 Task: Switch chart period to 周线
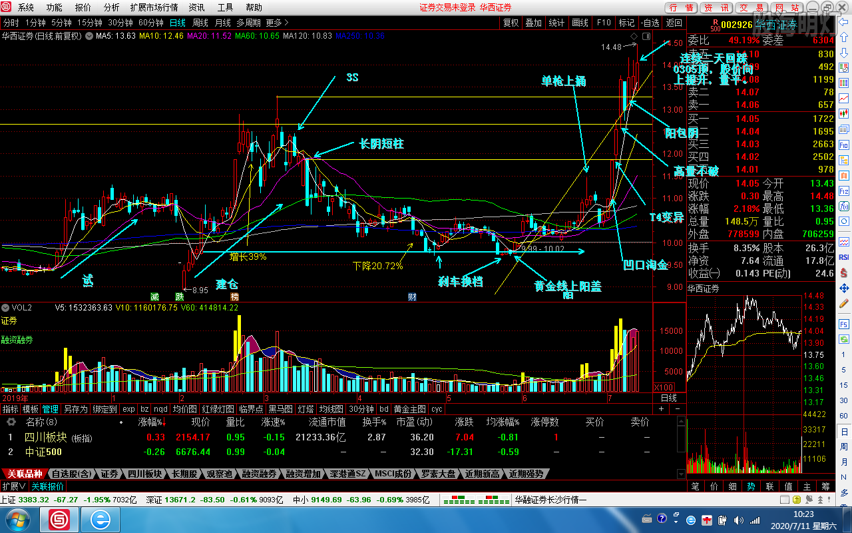tap(200, 23)
